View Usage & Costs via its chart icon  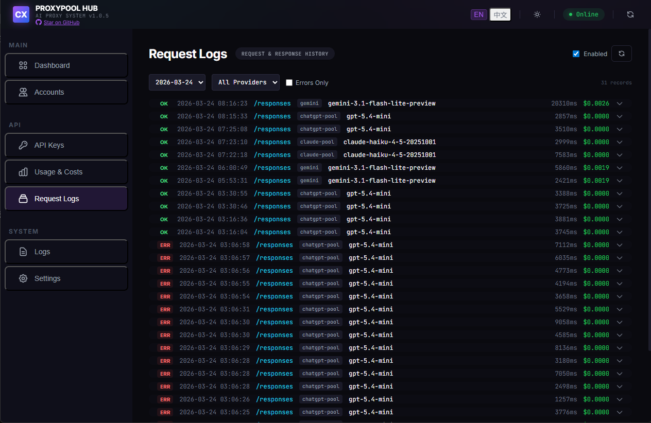23,172
